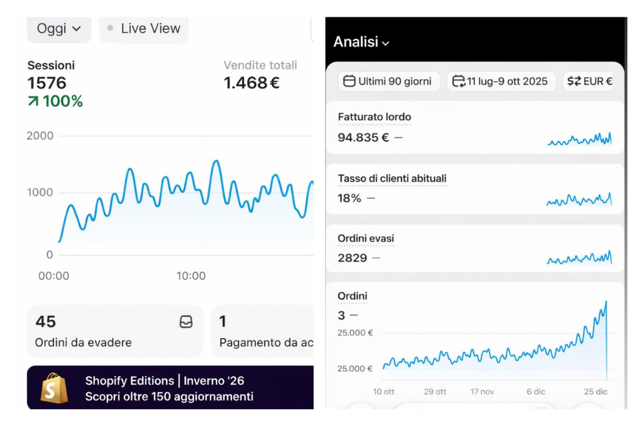Image resolution: width=639 pixels, height=426 pixels.
Task: Open the Pagamento da accettare card
Action: click(x=264, y=331)
